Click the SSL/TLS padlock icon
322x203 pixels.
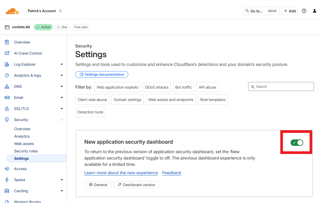click(7, 109)
